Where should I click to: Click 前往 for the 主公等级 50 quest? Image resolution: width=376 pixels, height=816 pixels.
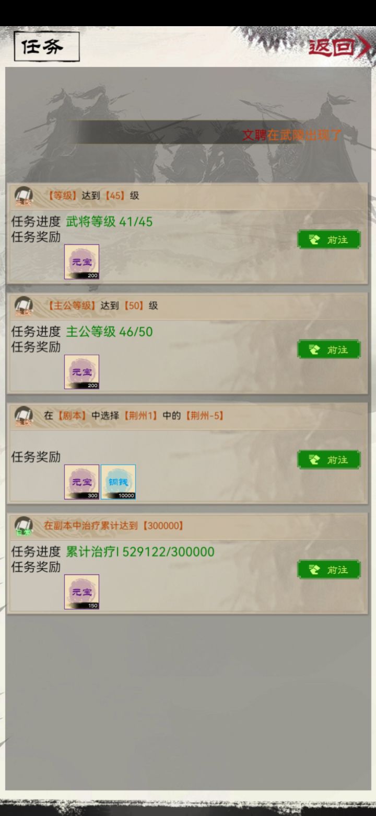coord(329,349)
